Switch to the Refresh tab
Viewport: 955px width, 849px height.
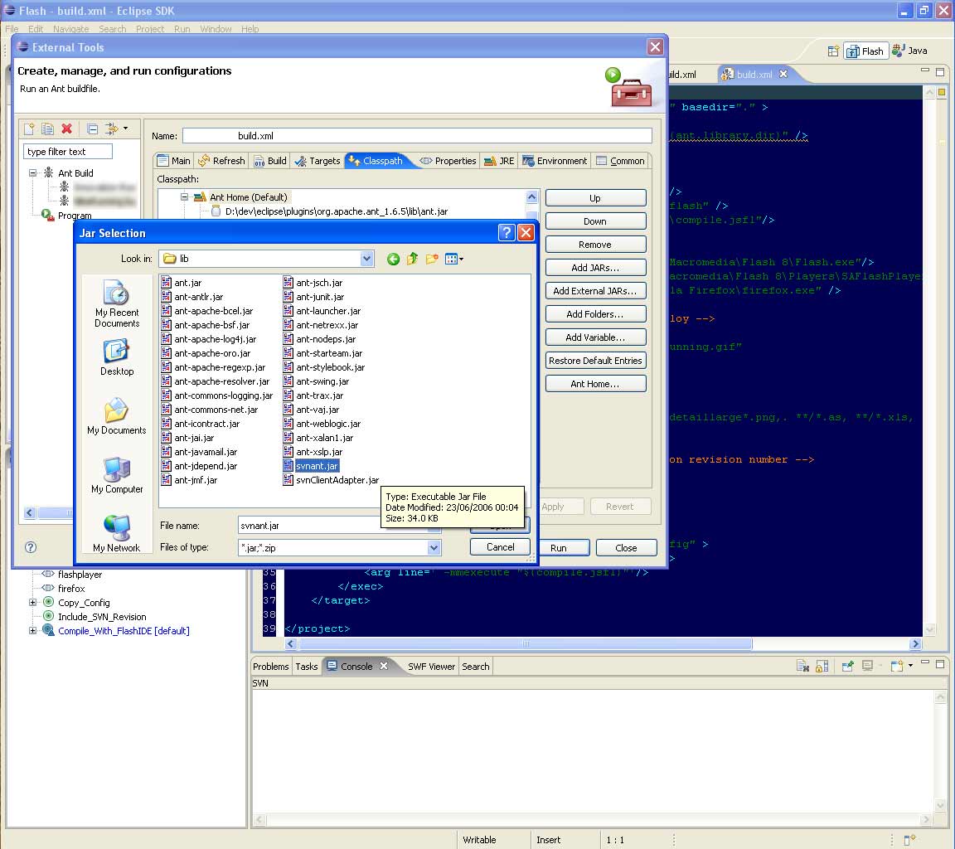221,161
